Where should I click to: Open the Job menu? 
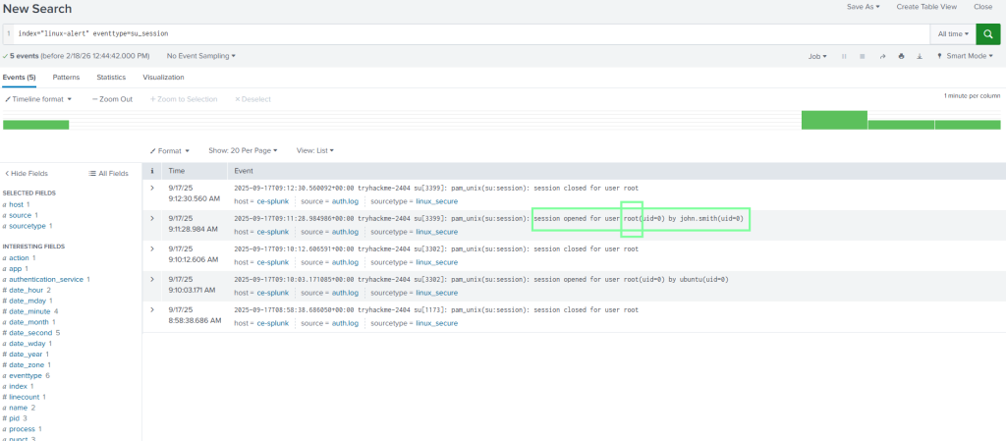point(816,57)
